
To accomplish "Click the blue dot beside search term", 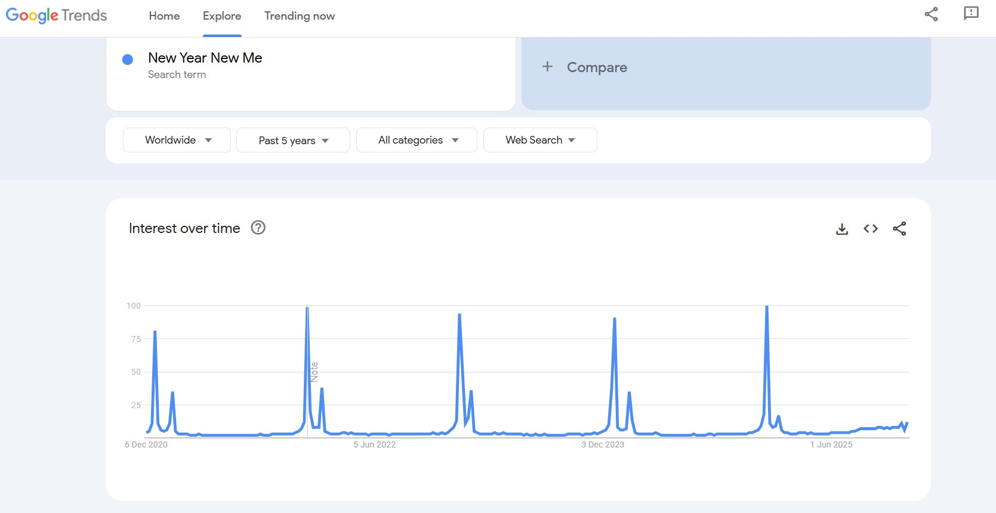I will (x=128, y=60).
